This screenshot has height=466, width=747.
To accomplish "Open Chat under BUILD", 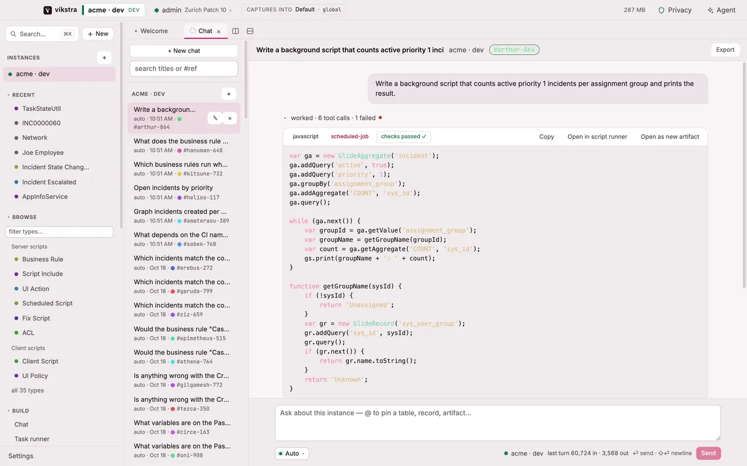I will pos(22,425).
